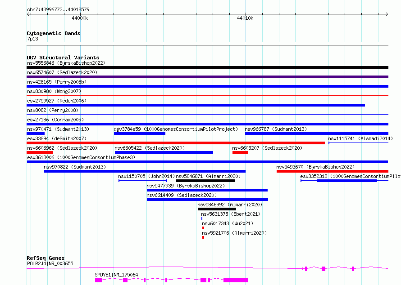401x285 pixels.
Task: Select the nsv6574607 purple variant bar
Action: pyautogui.click(x=207, y=77)
